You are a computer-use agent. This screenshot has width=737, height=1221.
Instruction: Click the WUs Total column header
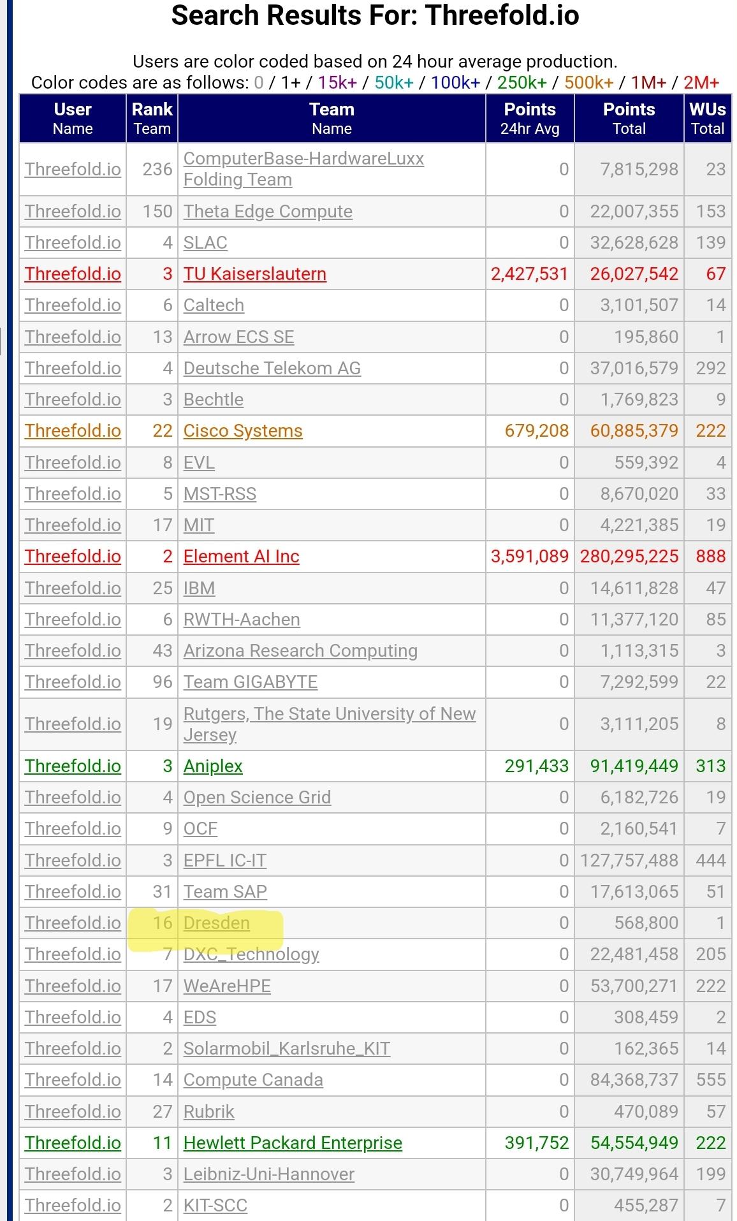[708, 119]
